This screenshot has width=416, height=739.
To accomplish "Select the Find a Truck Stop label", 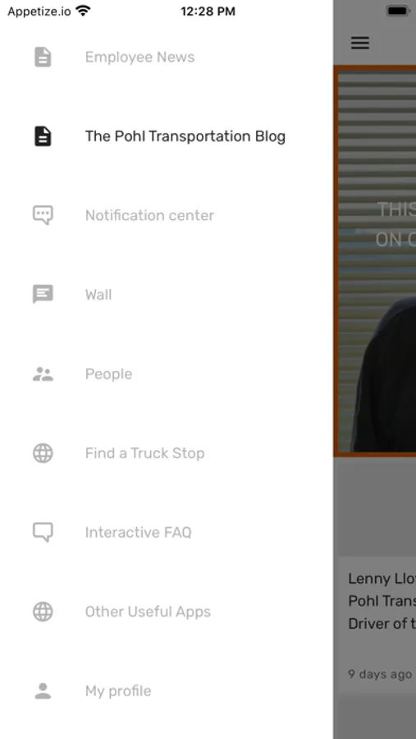I will coord(144,453).
